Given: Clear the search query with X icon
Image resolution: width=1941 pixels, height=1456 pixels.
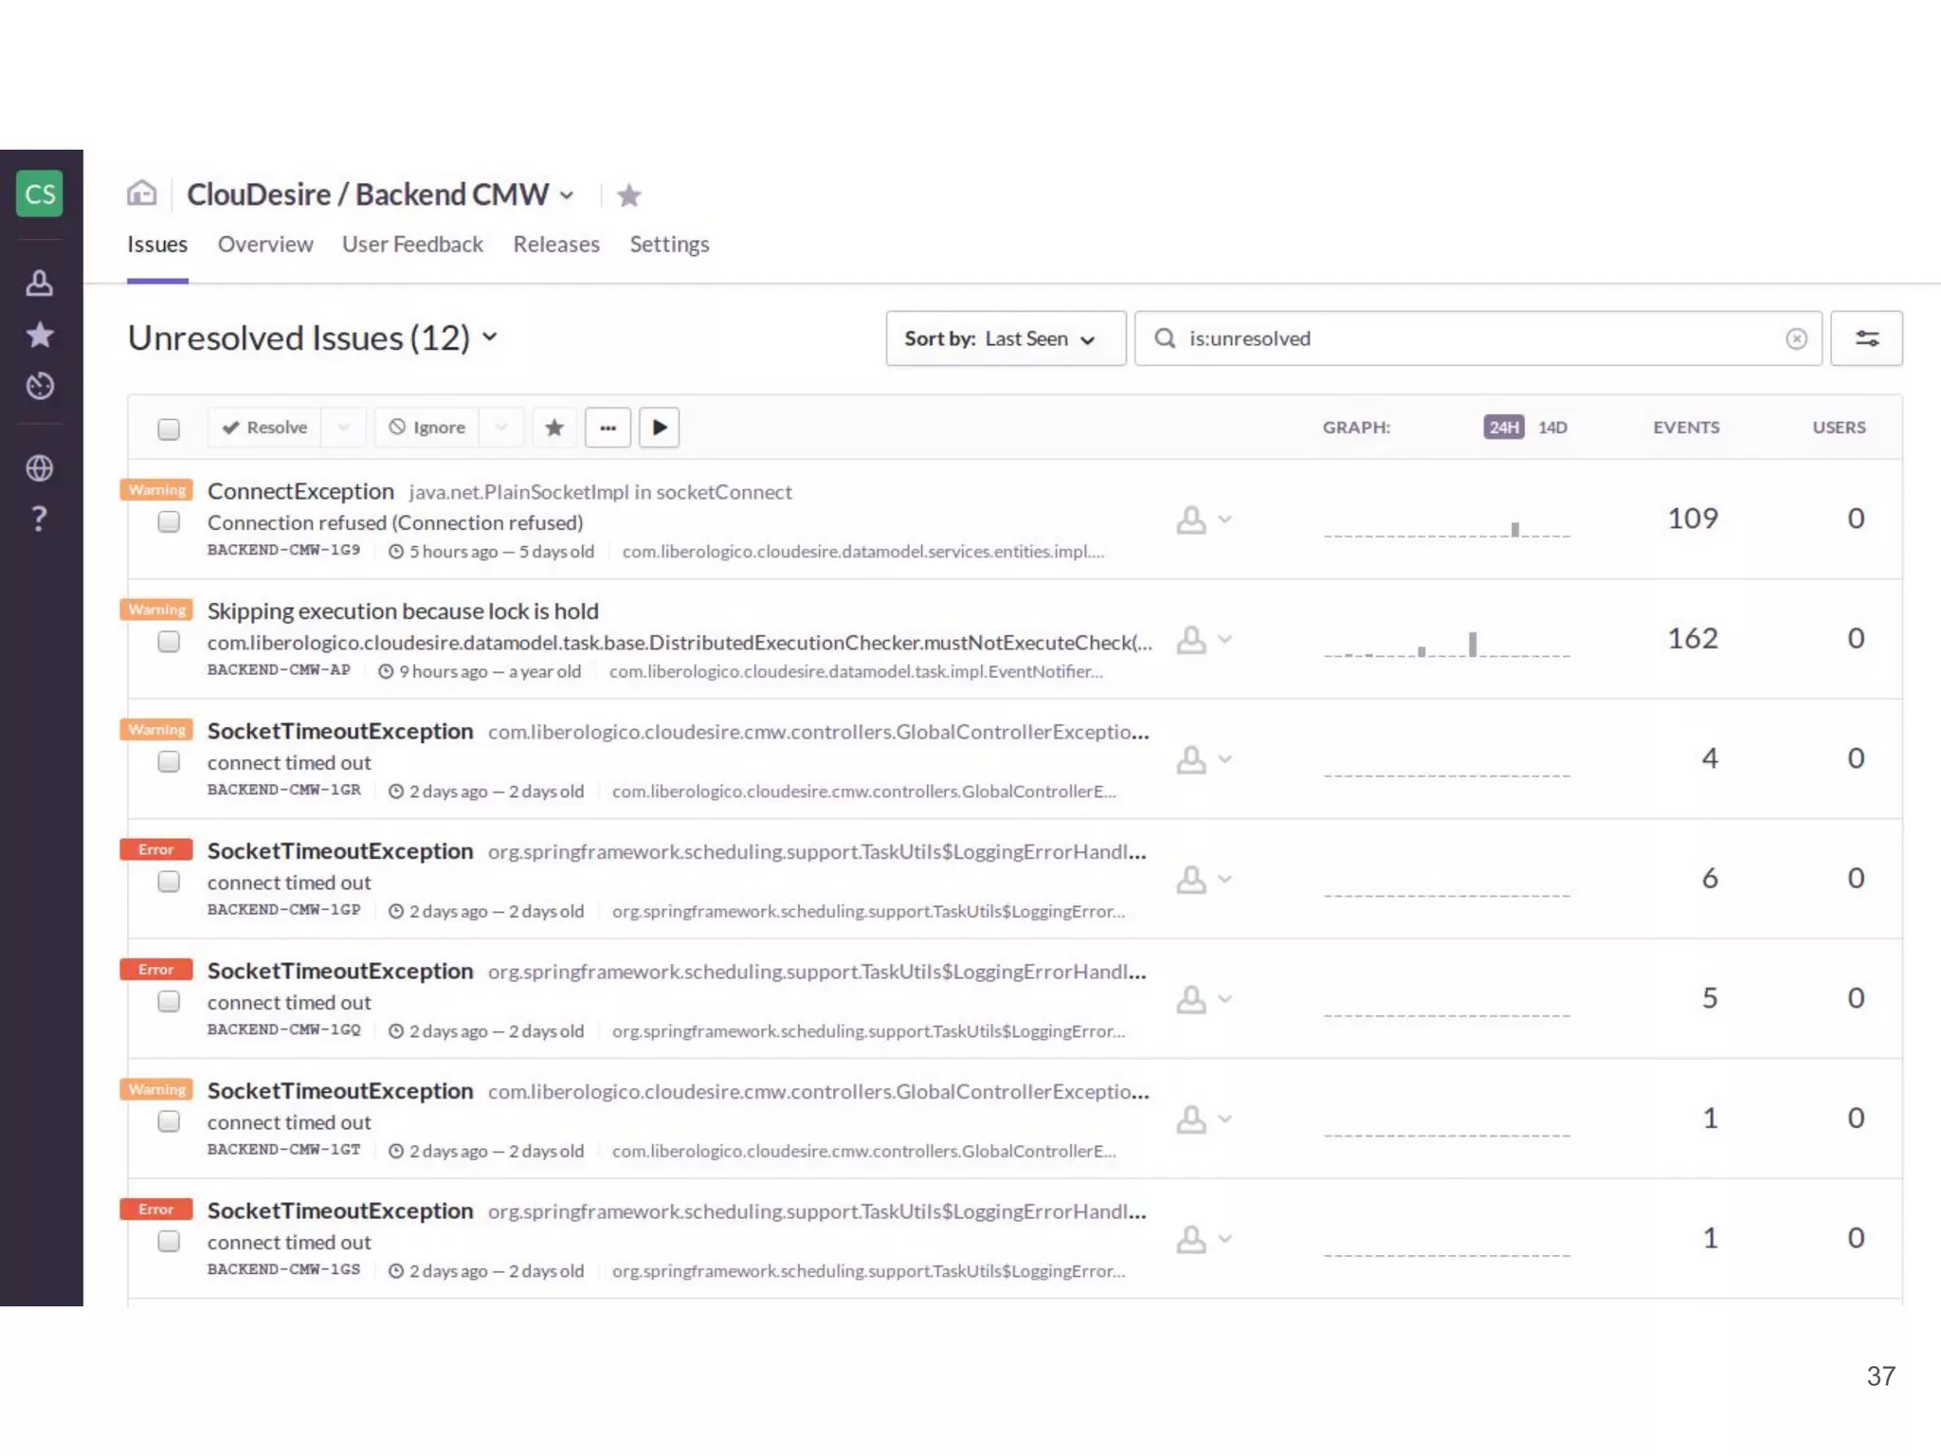Looking at the screenshot, I should pyautogui.click(x=1796, y=339).
